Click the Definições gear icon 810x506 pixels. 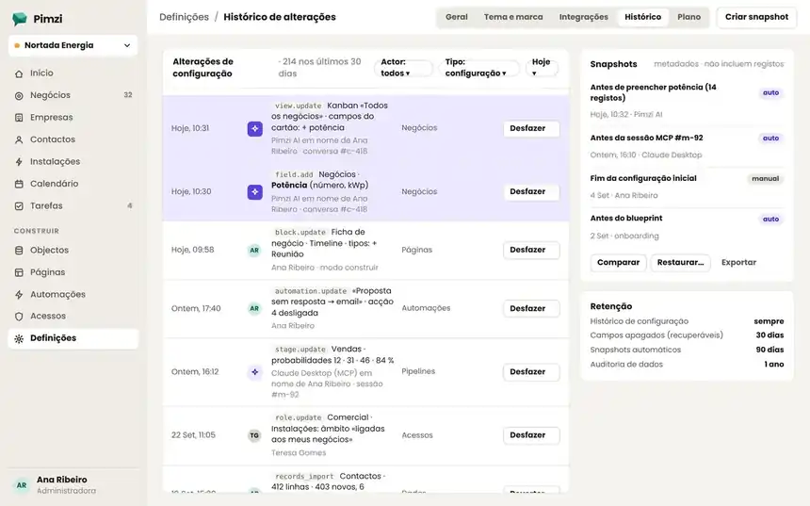[19, 338]
